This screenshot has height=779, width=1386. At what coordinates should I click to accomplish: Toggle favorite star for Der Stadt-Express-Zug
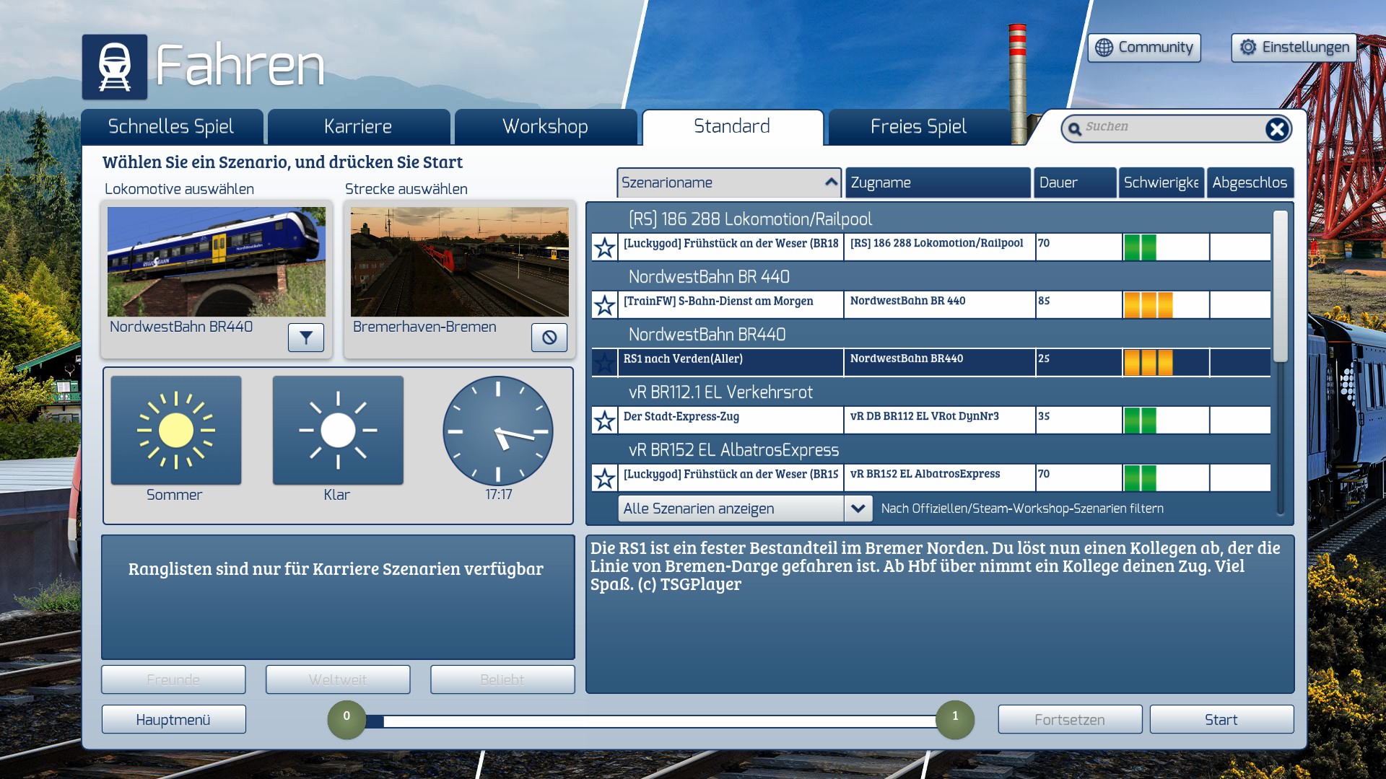click(604, 421)
